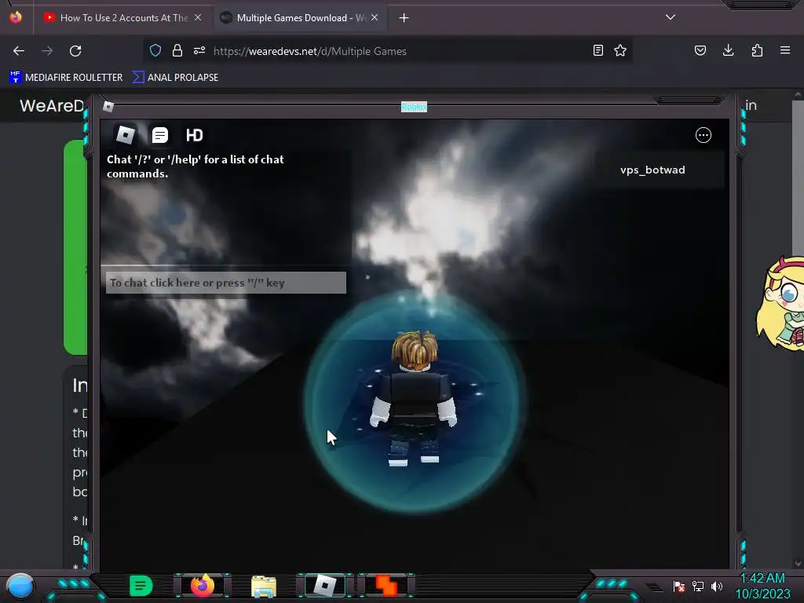Open the volume speaker icon
The width and height of the screenshot is (804, 603).
click(717, 586)
